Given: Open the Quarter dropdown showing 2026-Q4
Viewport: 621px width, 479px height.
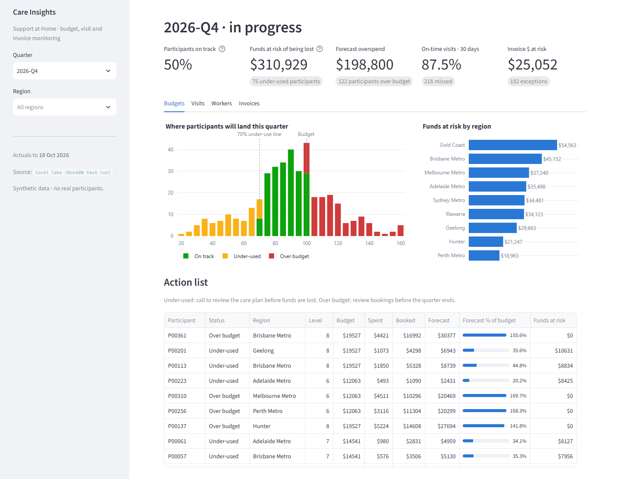Looking at the screenshot, I should coord(65,71).
